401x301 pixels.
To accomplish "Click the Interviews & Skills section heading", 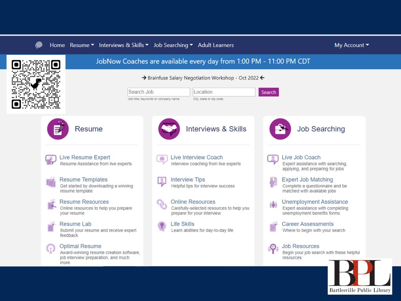I will tap(216, 129).
